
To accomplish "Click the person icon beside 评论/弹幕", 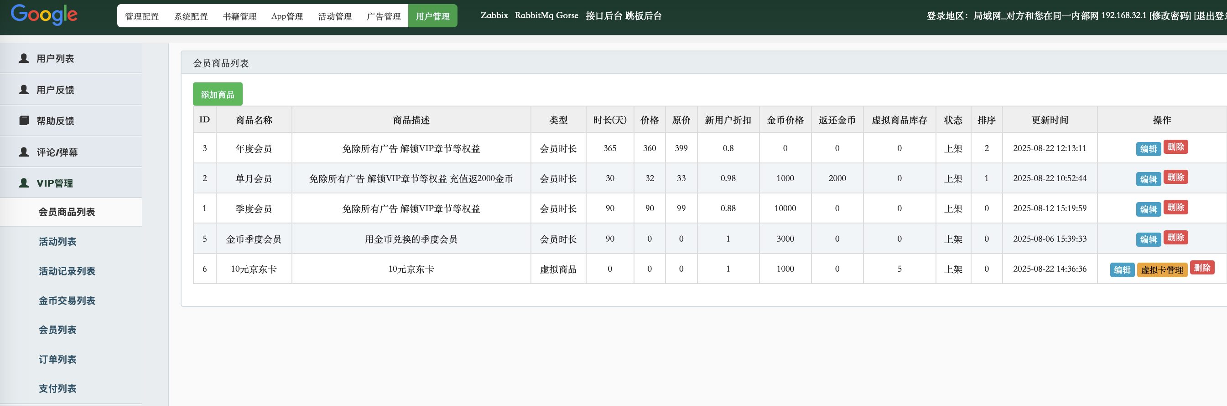I will 24,152.
